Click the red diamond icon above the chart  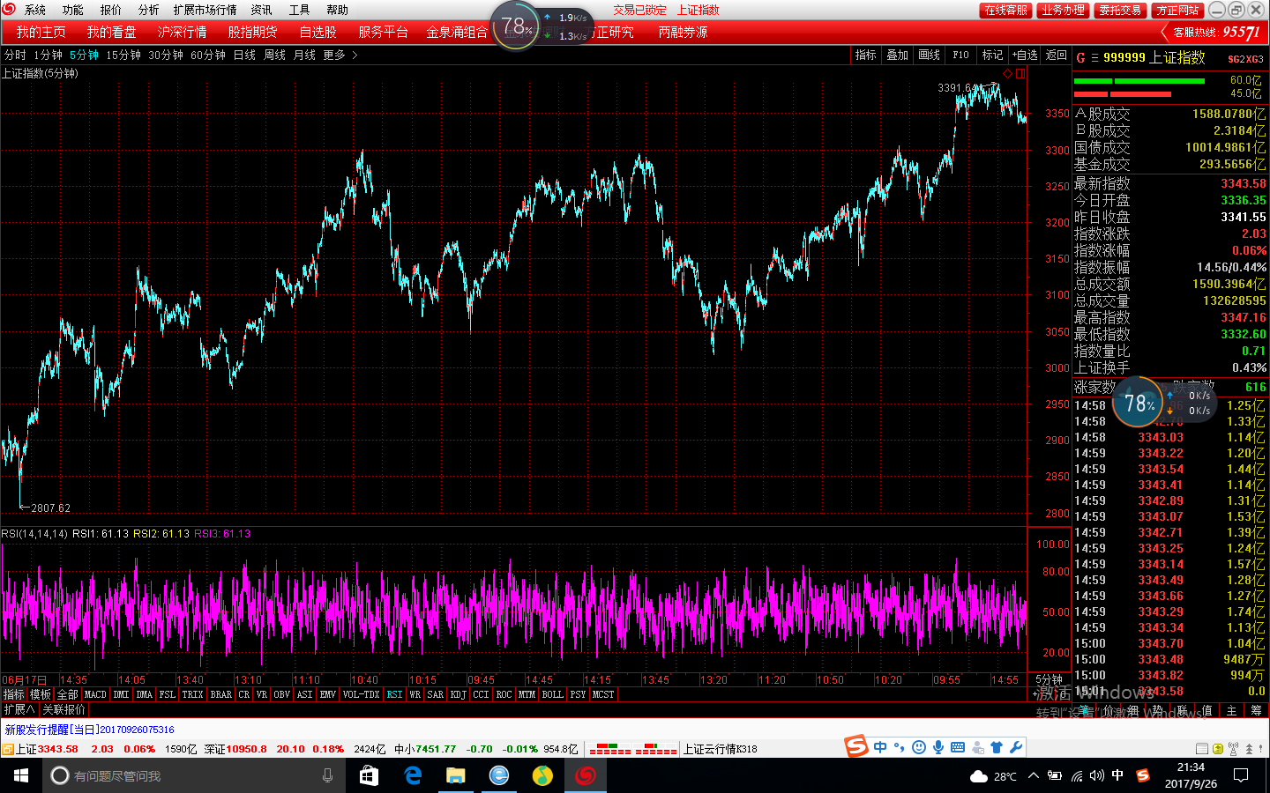pyautogui.click(x=1008, y=74)
